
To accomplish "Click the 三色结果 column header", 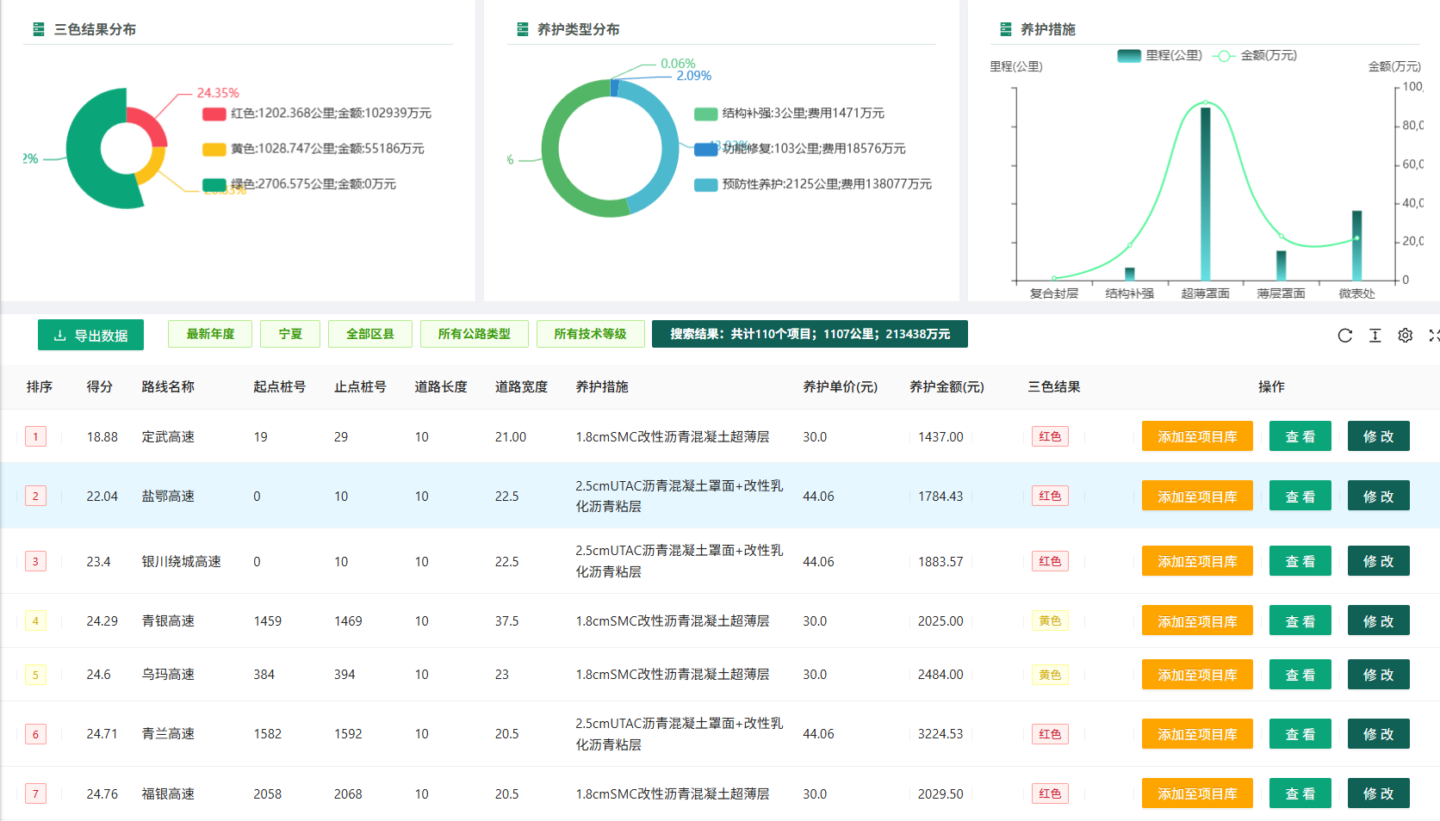I will point(1054,387).
